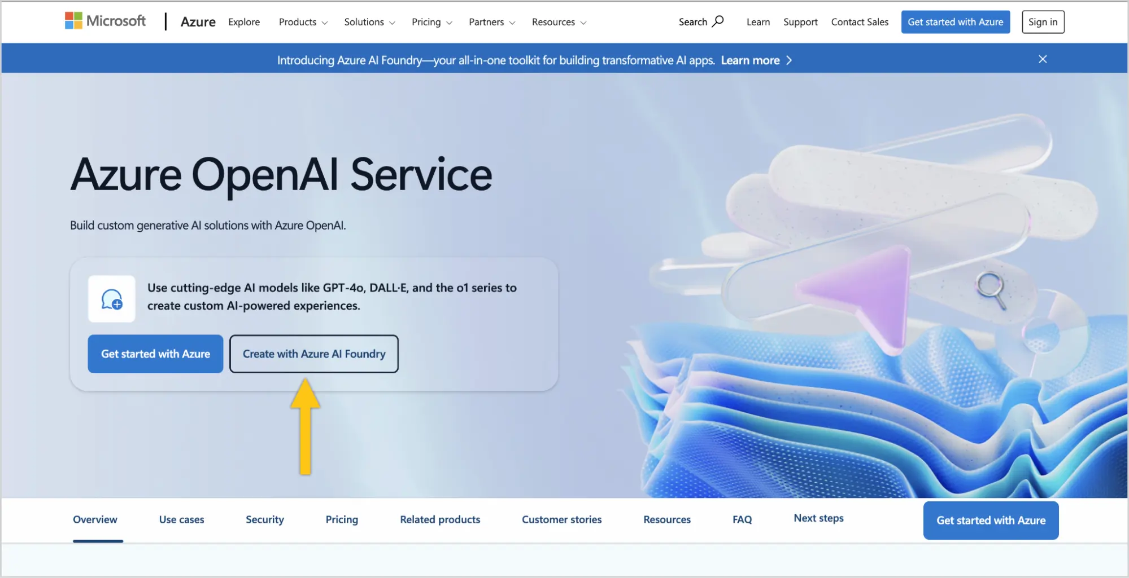1129x578 pixels.
Task: Click the 'Introducing Azure AI Foundry' banner text
Action: 496,60
